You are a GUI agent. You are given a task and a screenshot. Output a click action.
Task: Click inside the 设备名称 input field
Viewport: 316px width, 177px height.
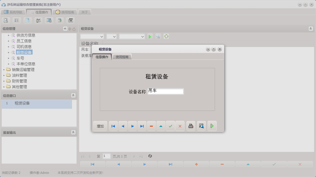pyautogui.click(x=166, y=91)
